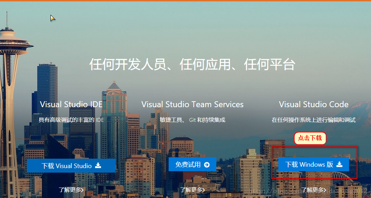Click download arrow icon in 下载 Visual Studio button
Viewport: 371px width, 198px height.
tap(98, 165)
